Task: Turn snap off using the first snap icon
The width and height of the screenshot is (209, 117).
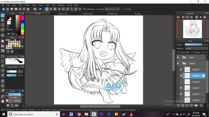Action: (47, 9)
